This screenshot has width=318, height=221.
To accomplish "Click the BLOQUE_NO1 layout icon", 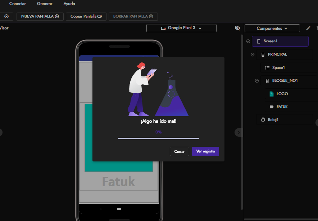I will [267, 81].
